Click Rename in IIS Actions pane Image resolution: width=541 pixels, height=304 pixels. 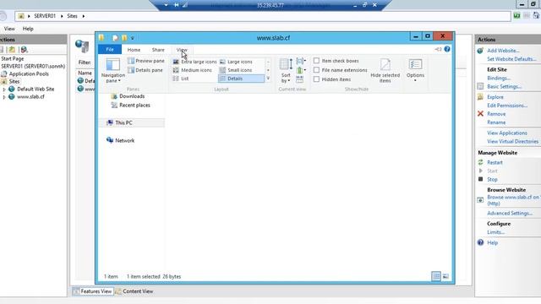496,122
